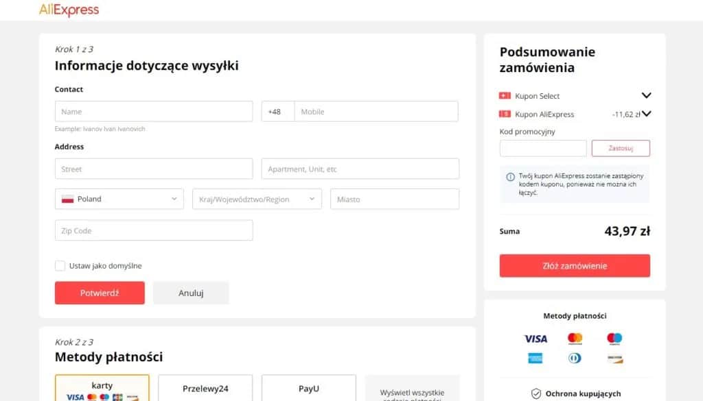703x401 pixels.
Task: Click the Kod promocyjny input field
Action: (x=542, y=148)
